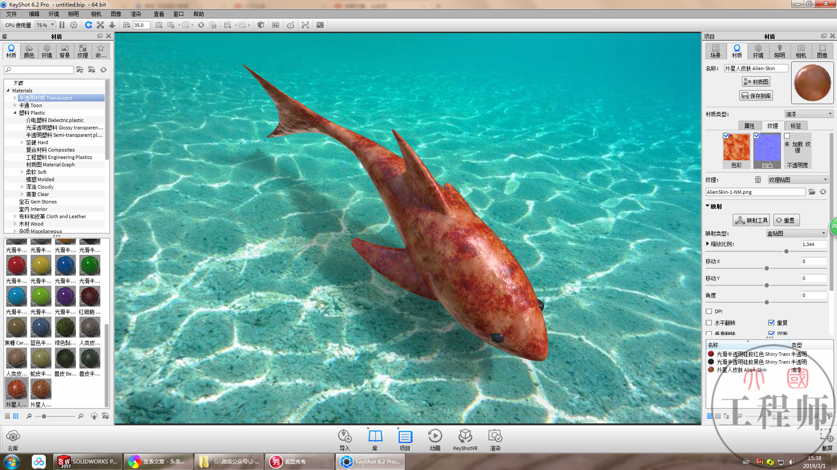Click Save to Library button
The height and width of the screenshot is (470, 837).
point(756,96)
